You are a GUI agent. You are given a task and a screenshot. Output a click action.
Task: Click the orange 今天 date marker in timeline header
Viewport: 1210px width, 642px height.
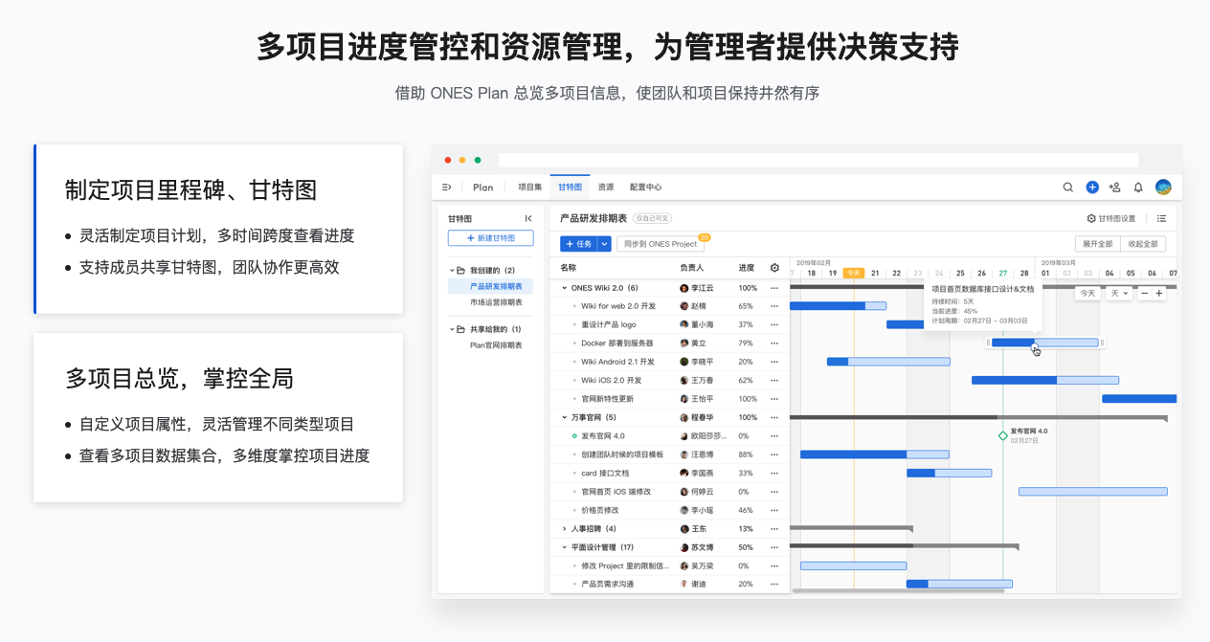click(x=853, y=273)
